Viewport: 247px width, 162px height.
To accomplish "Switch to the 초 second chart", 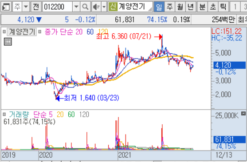I will point(213,7).
